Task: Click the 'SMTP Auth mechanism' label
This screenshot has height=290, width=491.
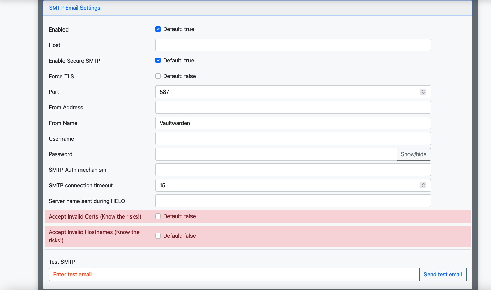Action: [77, 170]
